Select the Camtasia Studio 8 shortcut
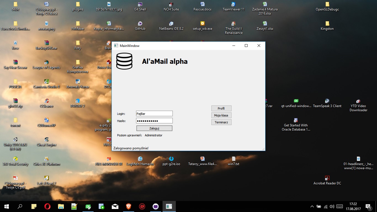Viewport: 377px width, 212px height. (46, 84)
